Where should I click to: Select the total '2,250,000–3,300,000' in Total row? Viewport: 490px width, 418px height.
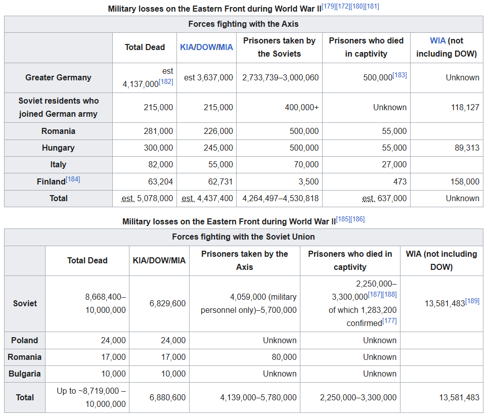(358, 398)
